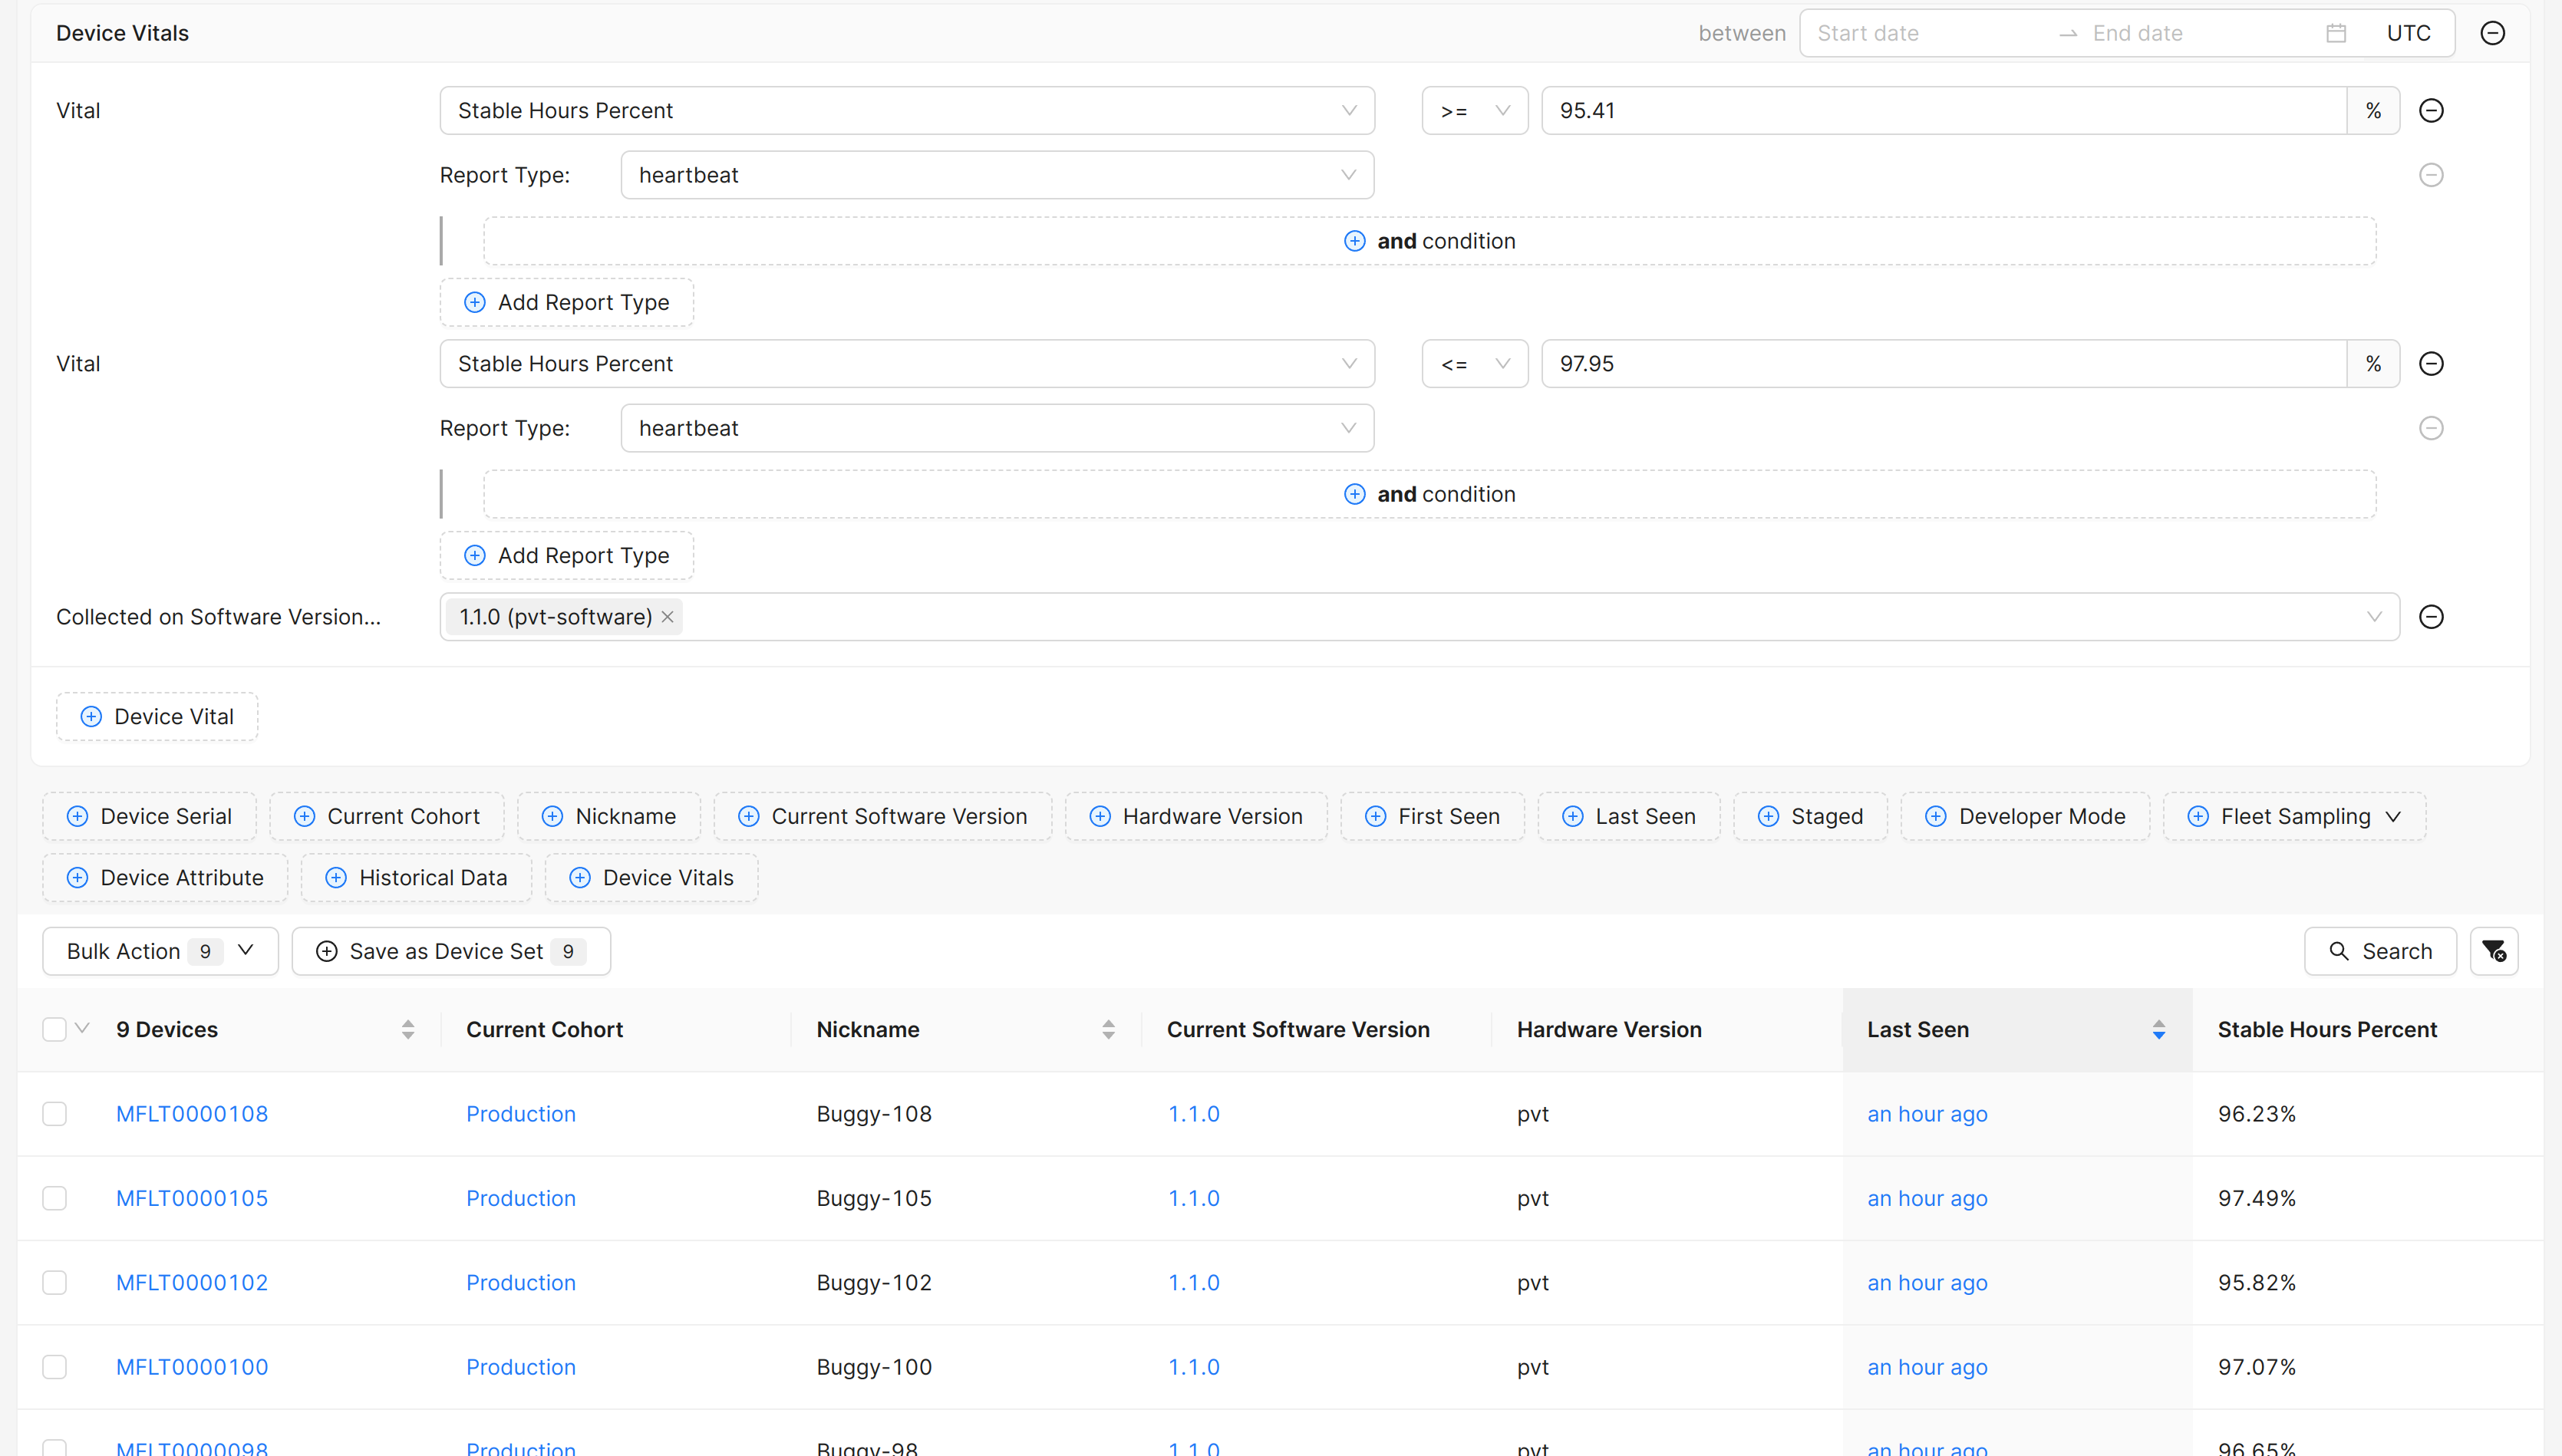Remove the 97.95 Stable Hours vital condition

coord(2431,364)
